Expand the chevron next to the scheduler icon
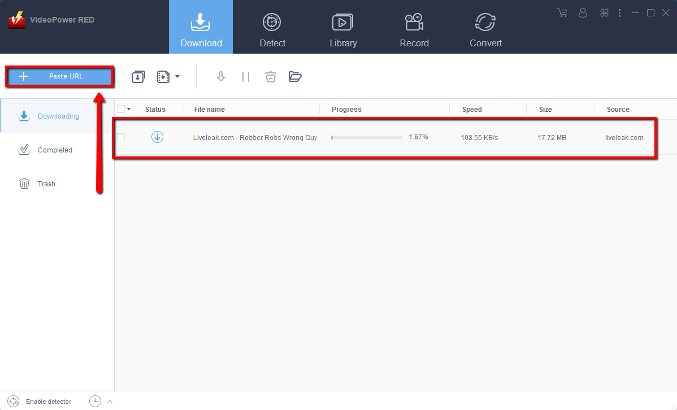Viewport: 677px width, 410px height. (109, 401)
